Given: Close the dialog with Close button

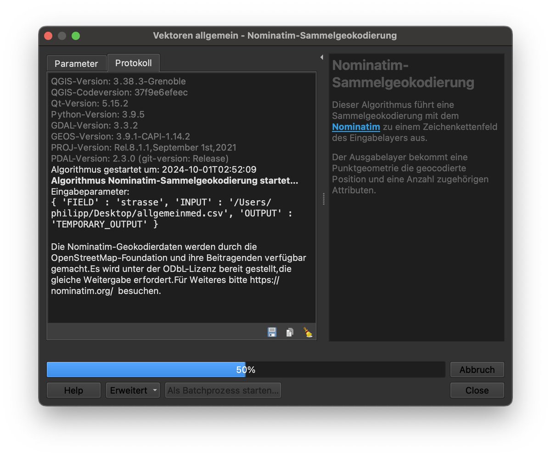Looking at the screenshot, I should (x=477, y=390).
